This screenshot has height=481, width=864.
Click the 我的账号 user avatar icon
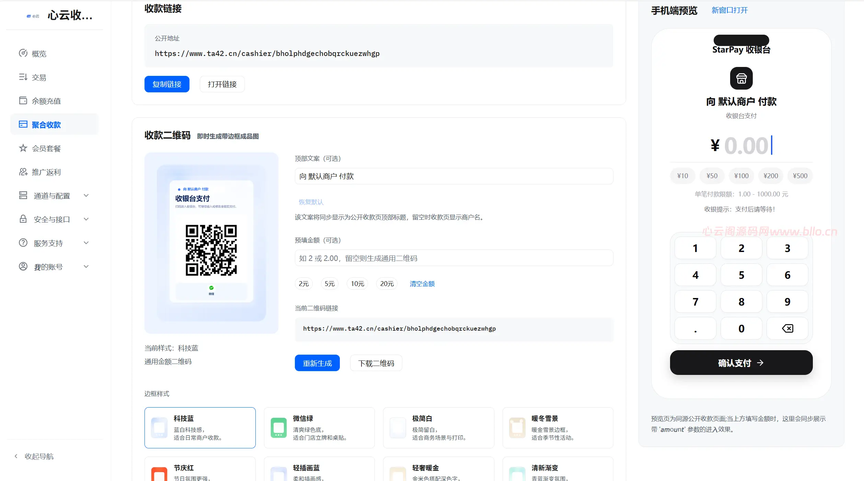23,266
